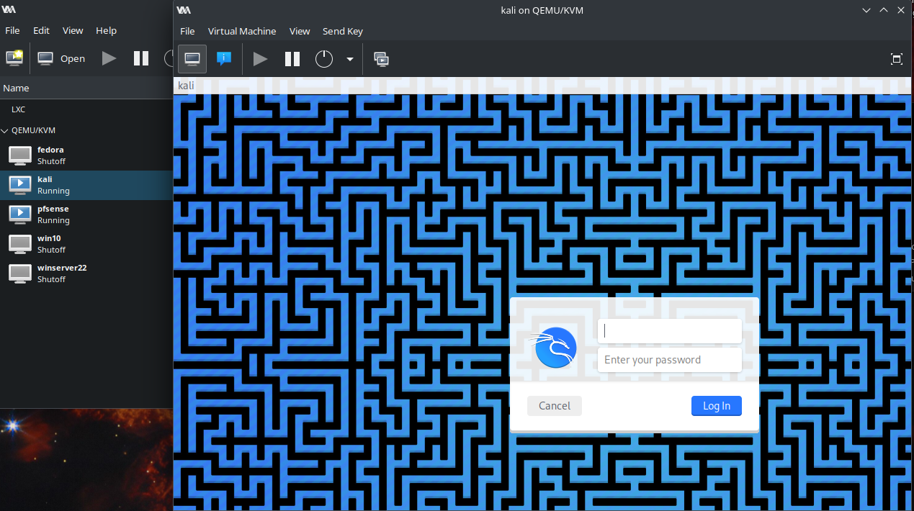The height and width of the screenshot is (511, 914).
Task: Click the Log In button
Action: 716,406
